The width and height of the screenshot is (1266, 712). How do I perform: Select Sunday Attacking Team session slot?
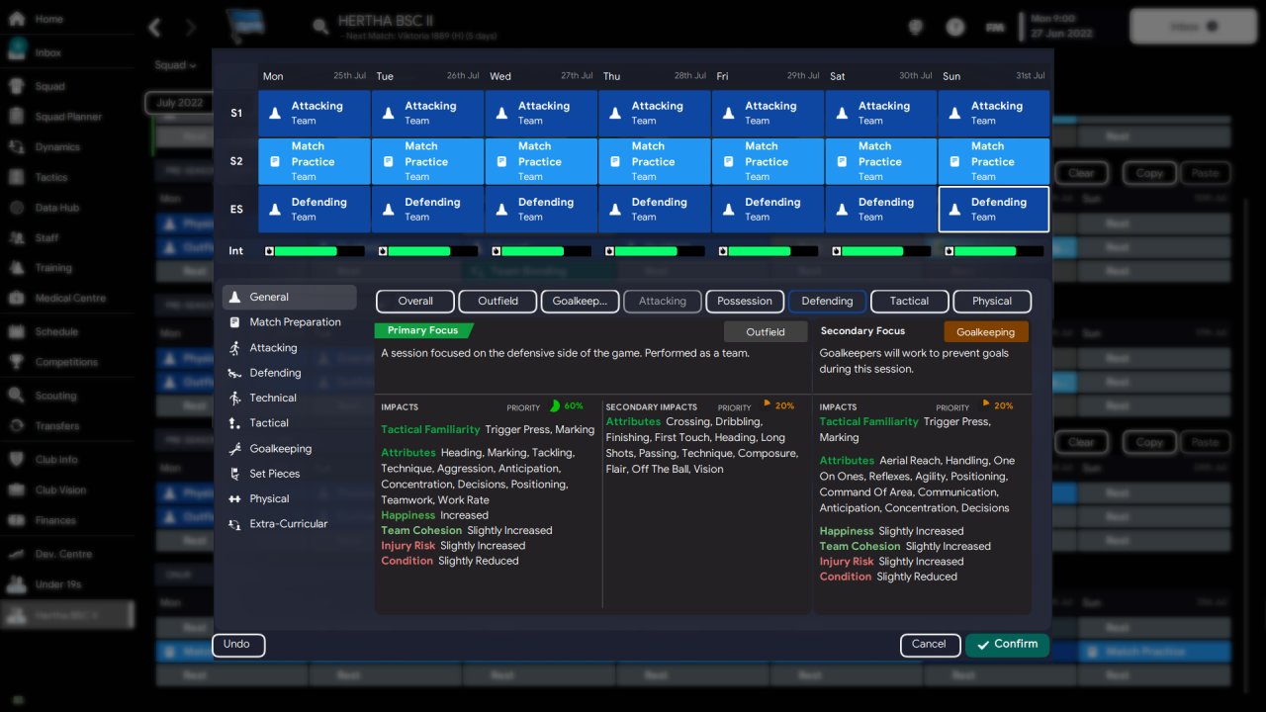(994, 114)
